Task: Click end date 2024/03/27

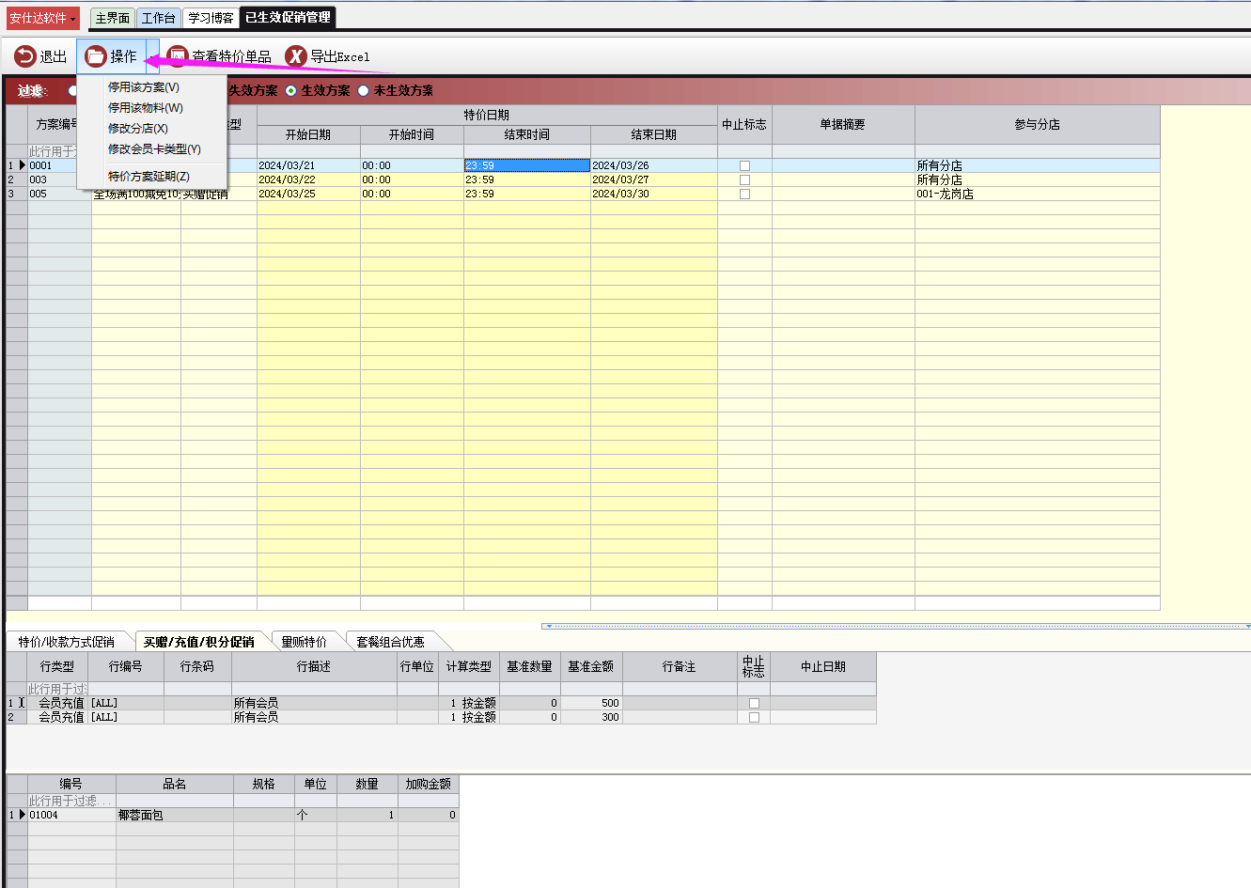Action: point(654,179)
